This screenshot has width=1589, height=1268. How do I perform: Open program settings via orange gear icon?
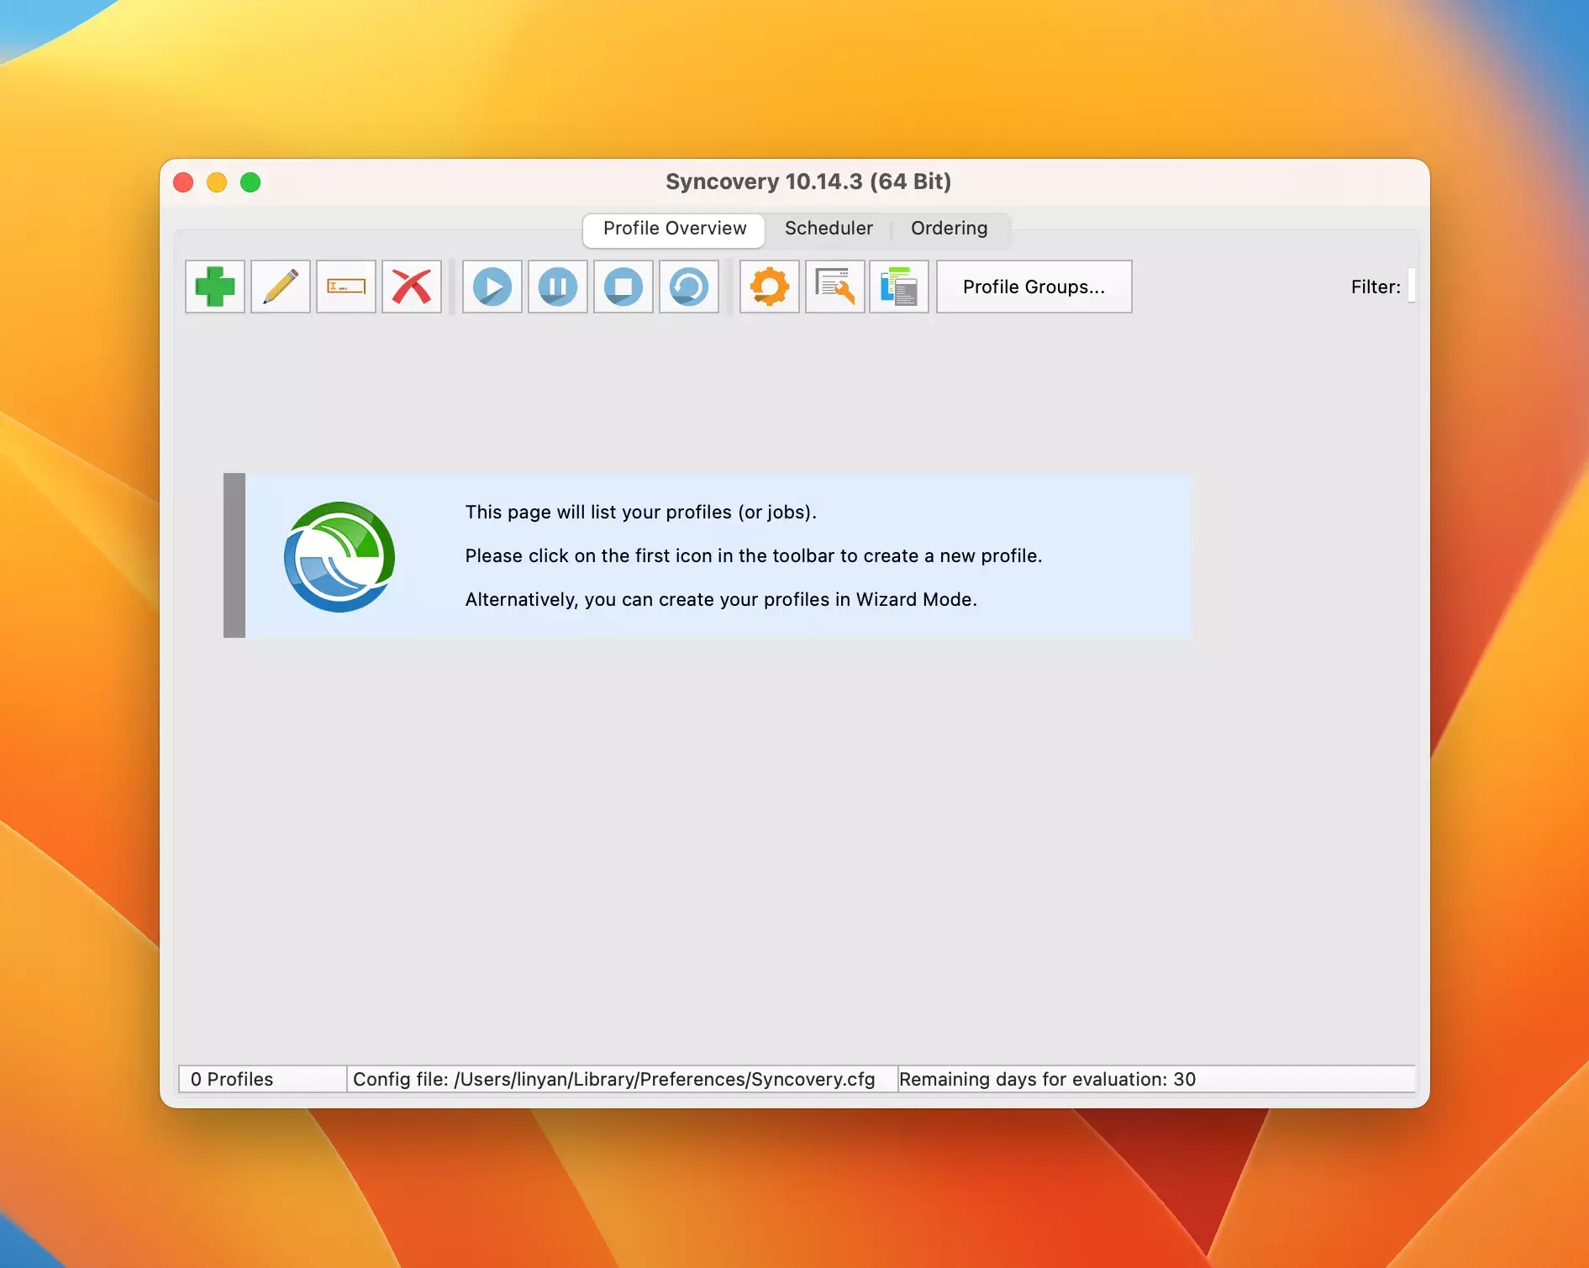coord(769,287)
